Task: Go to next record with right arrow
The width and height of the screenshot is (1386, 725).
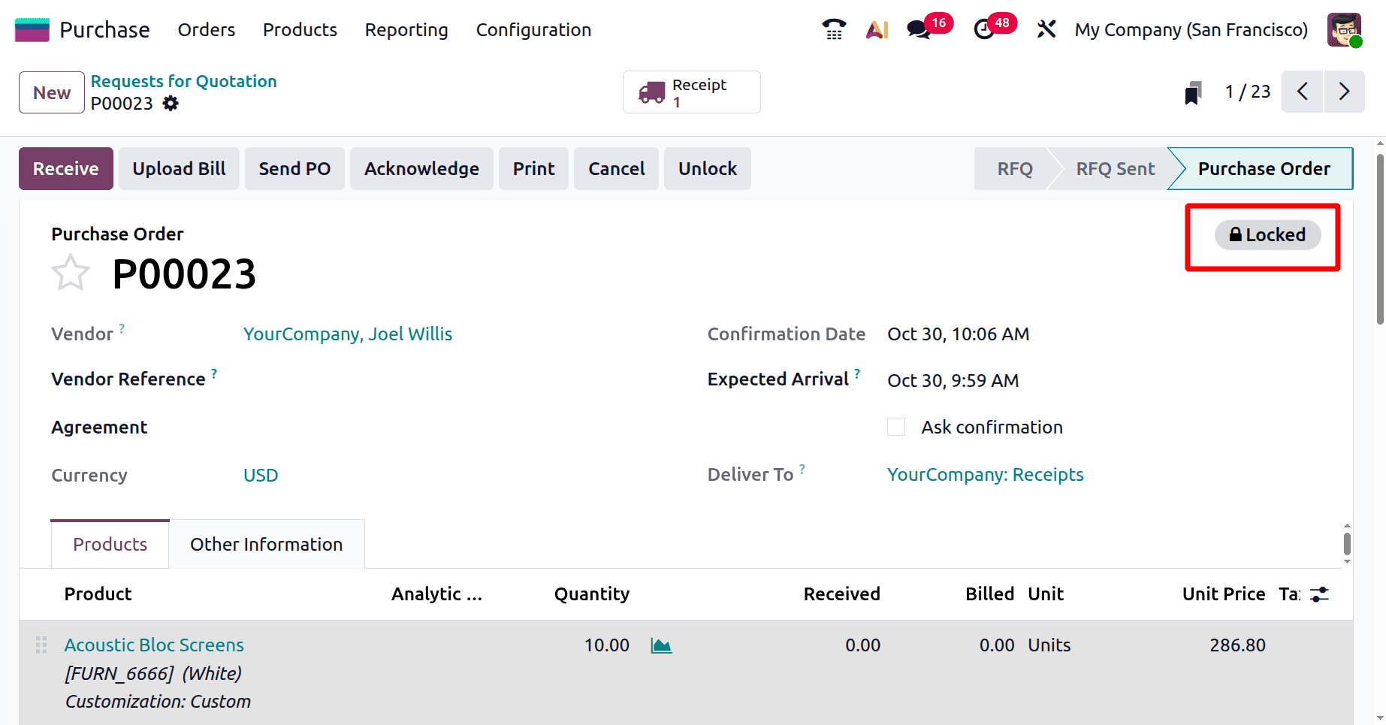Action: click(x=1345, y=92)
